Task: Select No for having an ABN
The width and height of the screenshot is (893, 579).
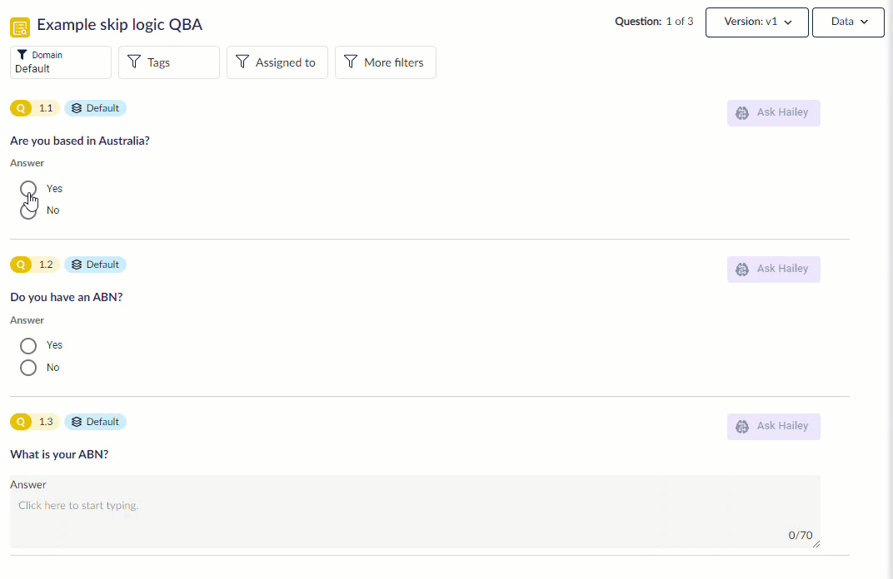Action: pos(28,368)
